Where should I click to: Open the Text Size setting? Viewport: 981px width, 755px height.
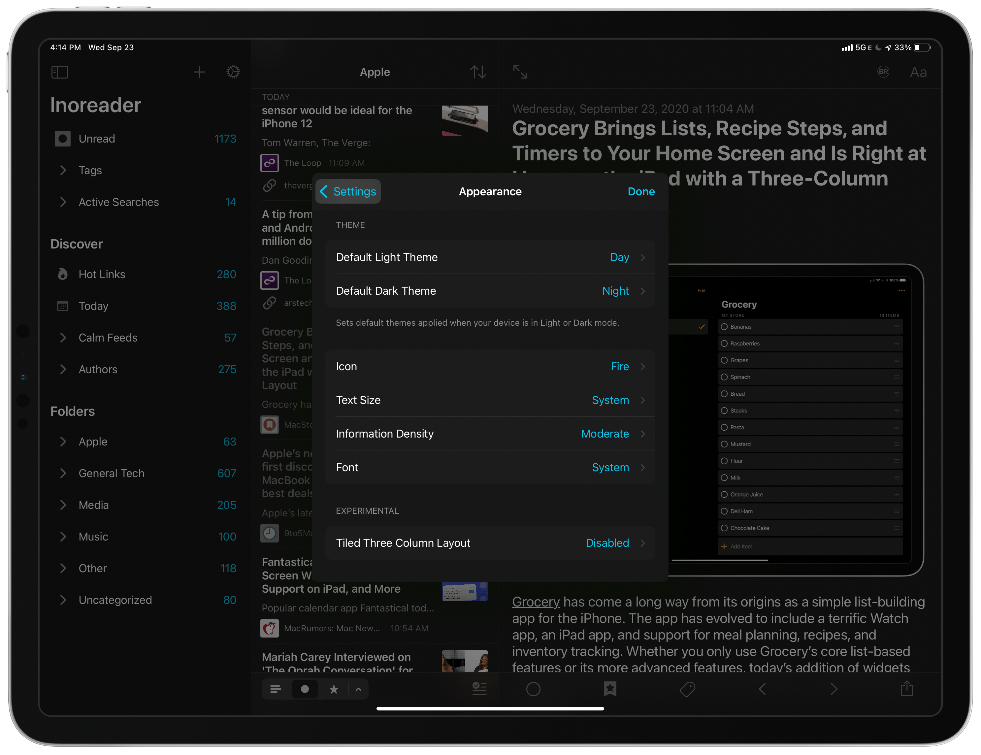[x=490, y=400]
